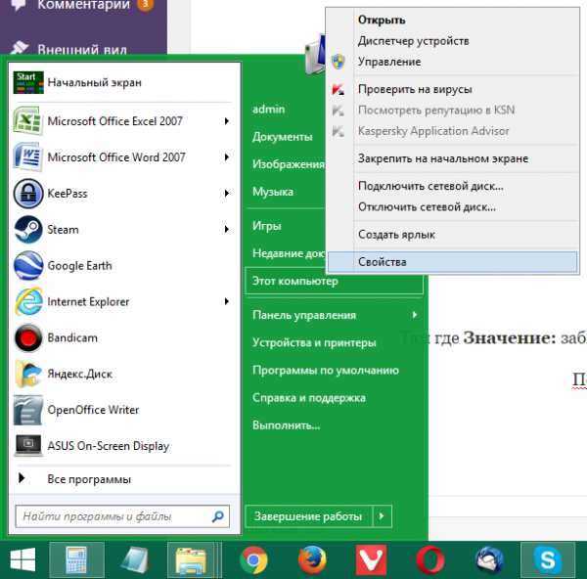Launch Internet Explorer icon
Viewport: 587px width, 579px height.
tap(28, 301)
